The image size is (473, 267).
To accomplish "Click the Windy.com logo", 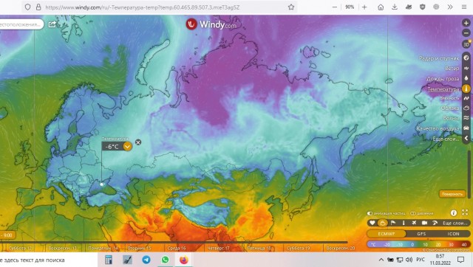I will click(211, 24).
